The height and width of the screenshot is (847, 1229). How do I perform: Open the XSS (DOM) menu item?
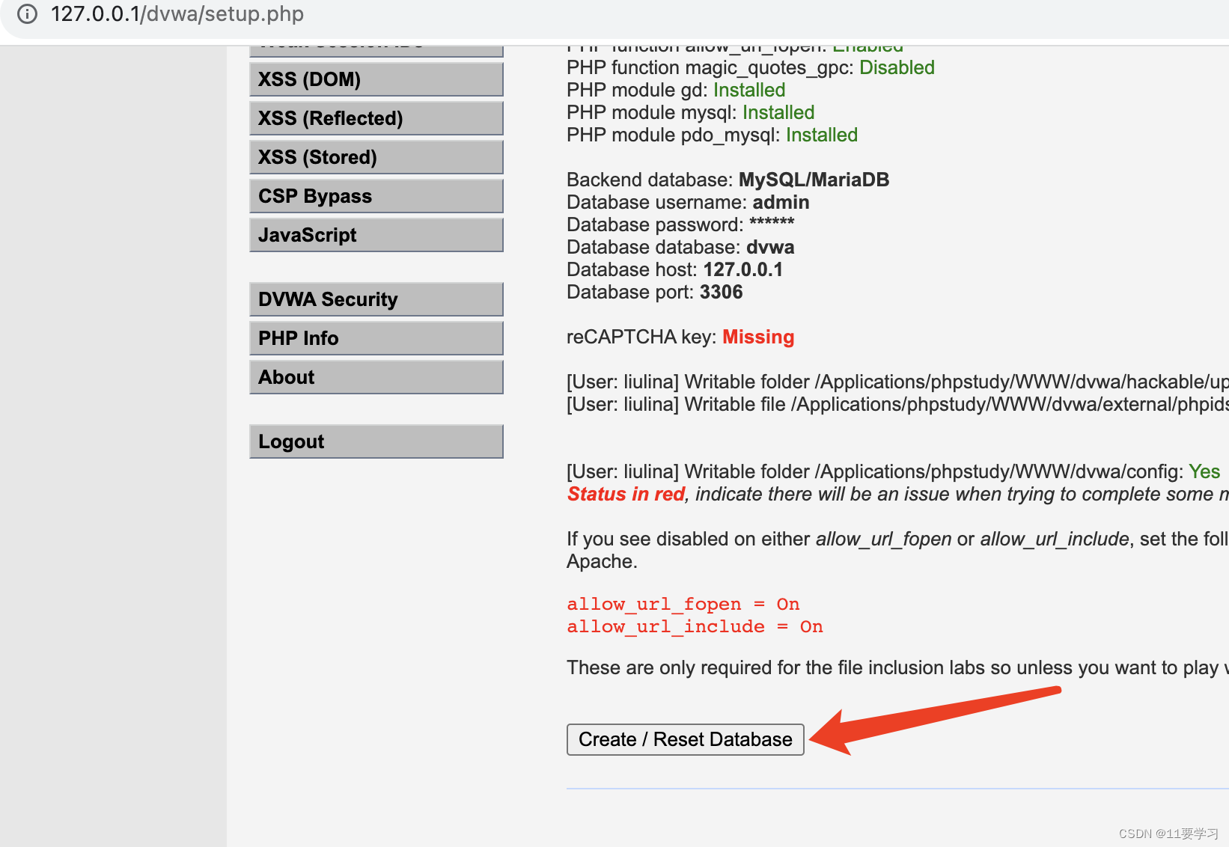click(376, 79)
